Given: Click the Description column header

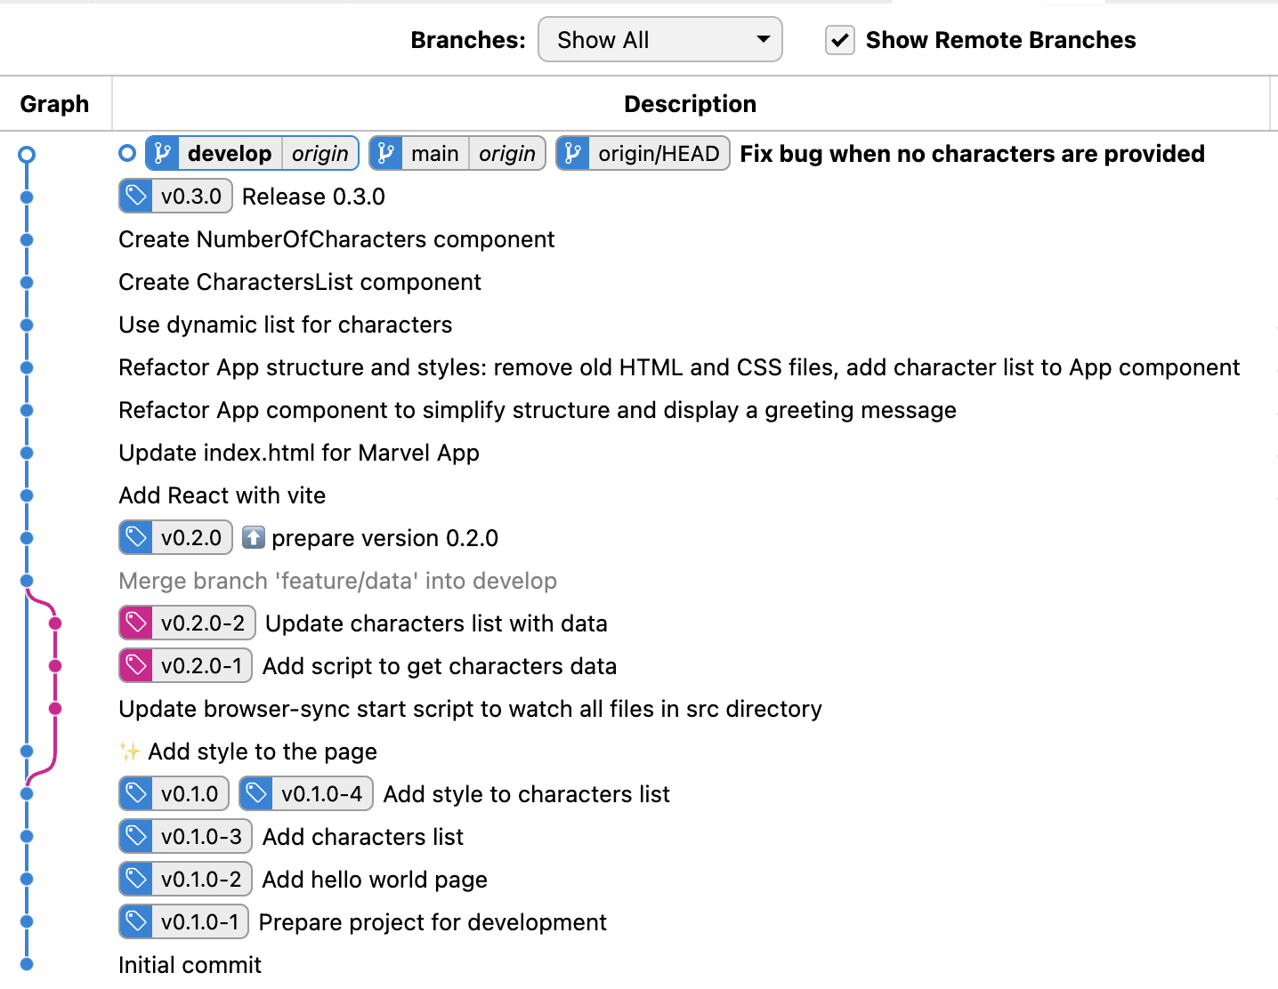Looking at the screenshot, I should [x=690, y=104].
